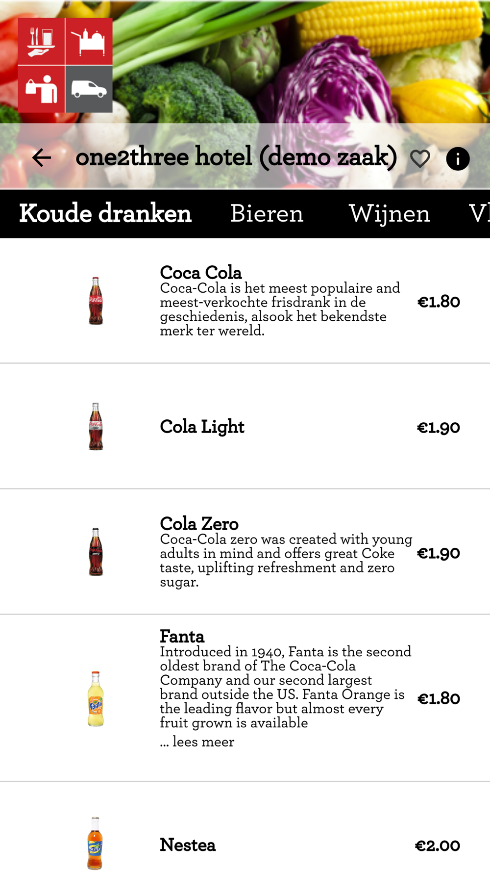Screen dimensions: 490x872
Task: Tap the Nestea bottle icon
Action: pyautogui.click(x=95, y=843)
